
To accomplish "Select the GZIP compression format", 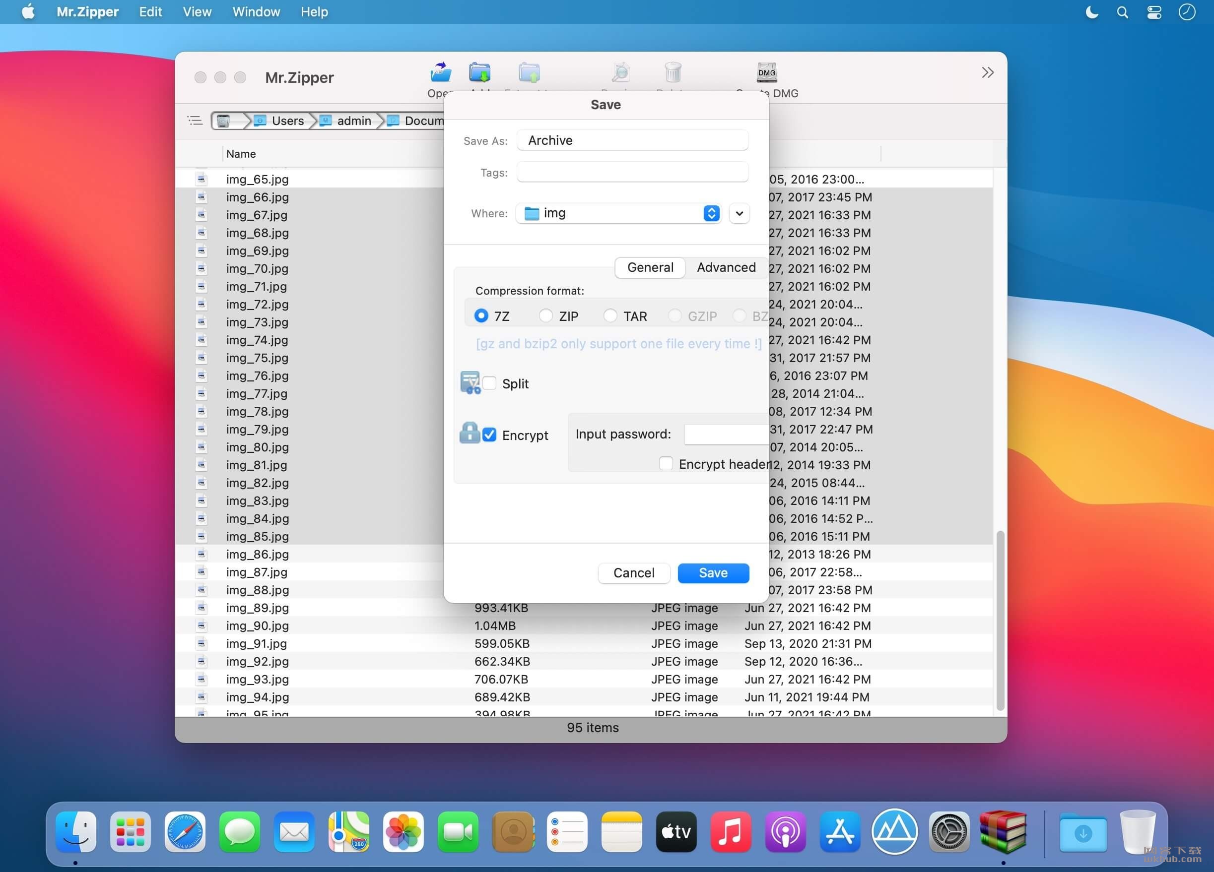I will click(x=674, y=316).
